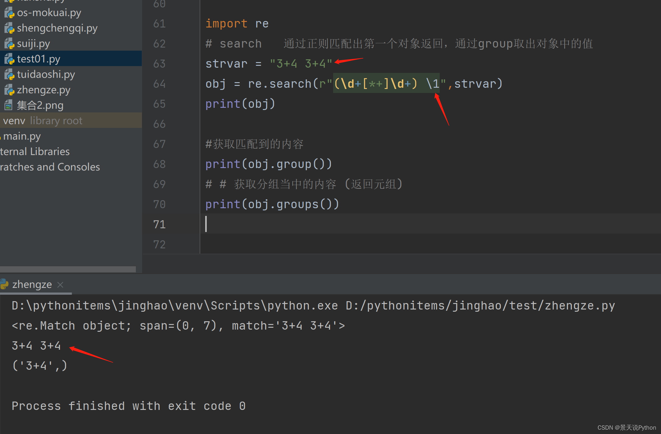Click the 'Process finished with exit code 0' line

pyautogui.click(x=129, y=406)
